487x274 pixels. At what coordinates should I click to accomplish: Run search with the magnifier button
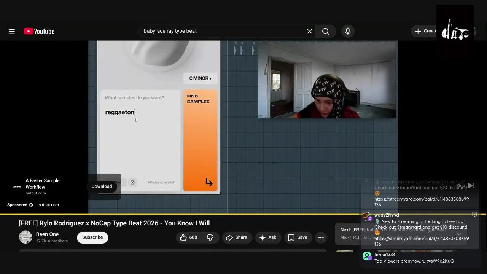point(326,31)
